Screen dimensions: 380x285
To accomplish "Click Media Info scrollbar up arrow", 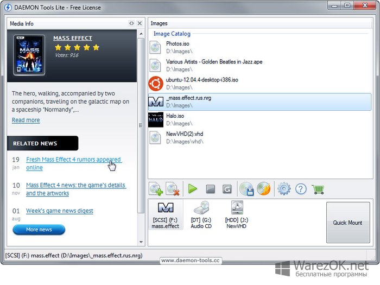I will [141, 34].
